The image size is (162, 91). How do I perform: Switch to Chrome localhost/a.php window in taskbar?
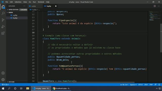(x=61, y=88)
